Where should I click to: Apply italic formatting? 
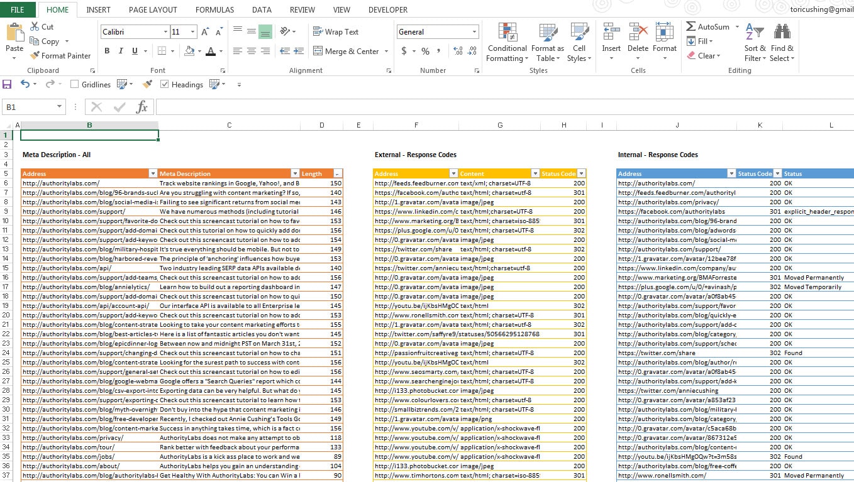[x=121, y=51]
